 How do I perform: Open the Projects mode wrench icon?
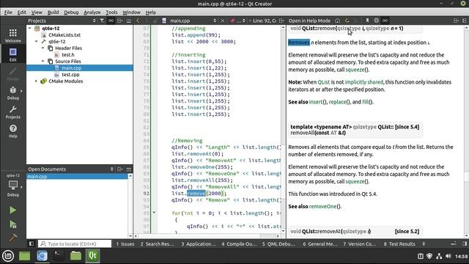13,112
